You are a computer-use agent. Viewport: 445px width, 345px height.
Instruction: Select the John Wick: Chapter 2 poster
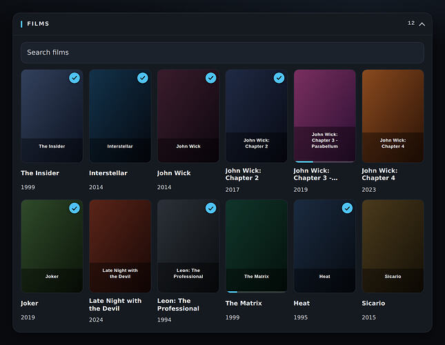click(x=257, y=116)
